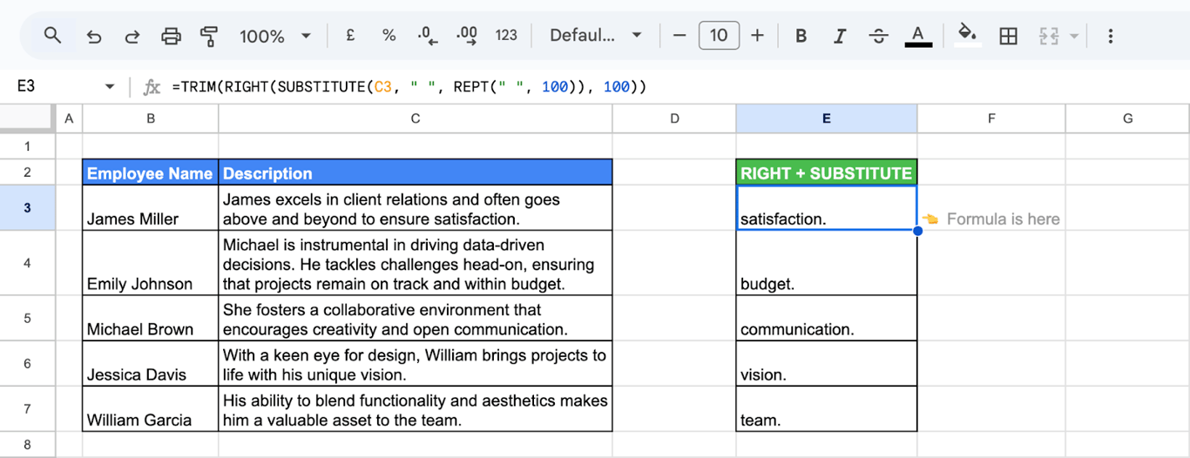Increase decimal places

(x=467, y=36)
